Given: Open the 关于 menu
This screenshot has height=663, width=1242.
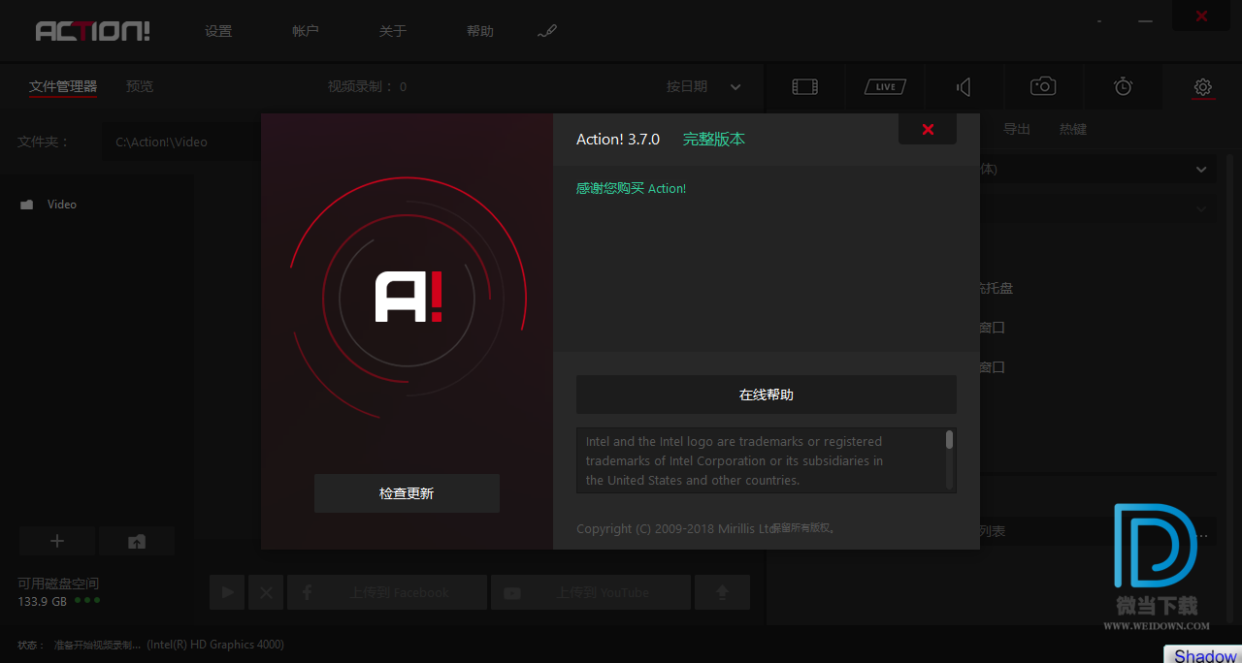Looking at the screenshot, I should 393,31.
